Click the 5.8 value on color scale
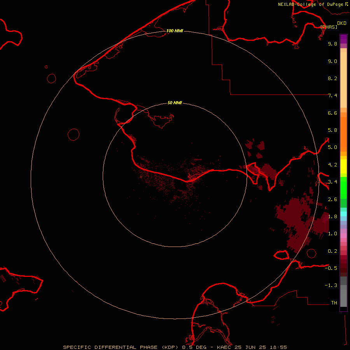350x350 pixels. [332, 130]
